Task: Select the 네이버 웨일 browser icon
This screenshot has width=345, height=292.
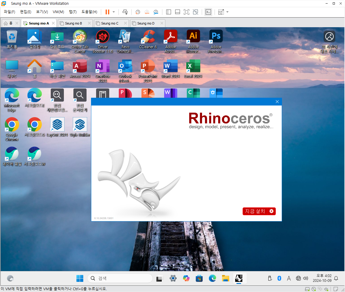Action: click(x=12, y=157)
